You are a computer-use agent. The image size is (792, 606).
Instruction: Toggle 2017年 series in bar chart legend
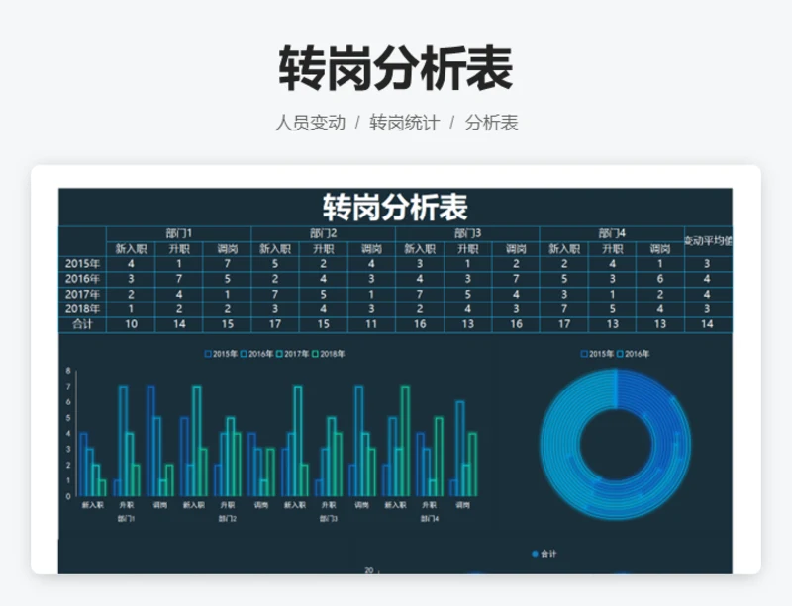(279, 354)
